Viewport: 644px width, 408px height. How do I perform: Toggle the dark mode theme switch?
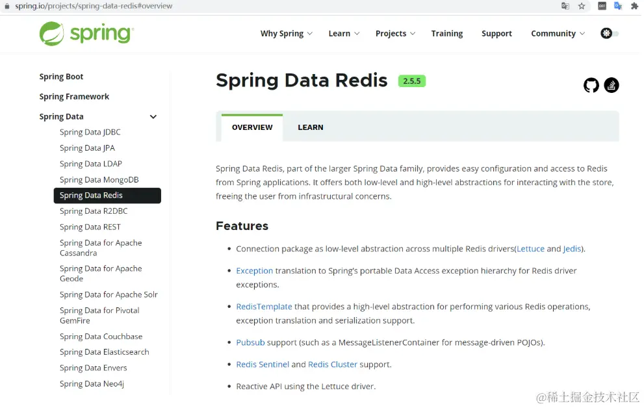click(x=610, y=33)
